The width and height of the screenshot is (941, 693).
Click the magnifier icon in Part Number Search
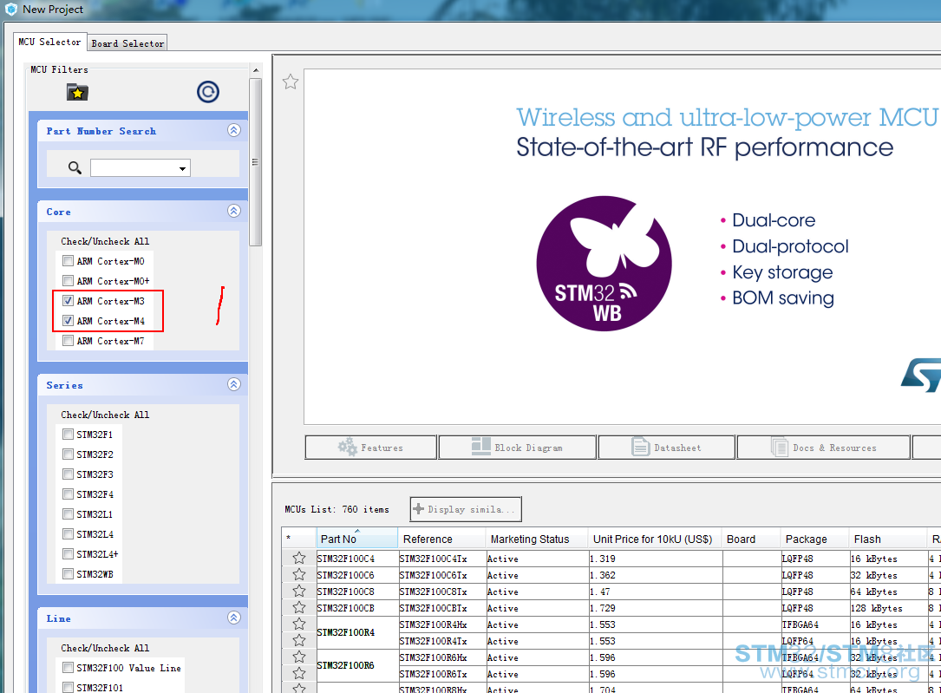75,167
